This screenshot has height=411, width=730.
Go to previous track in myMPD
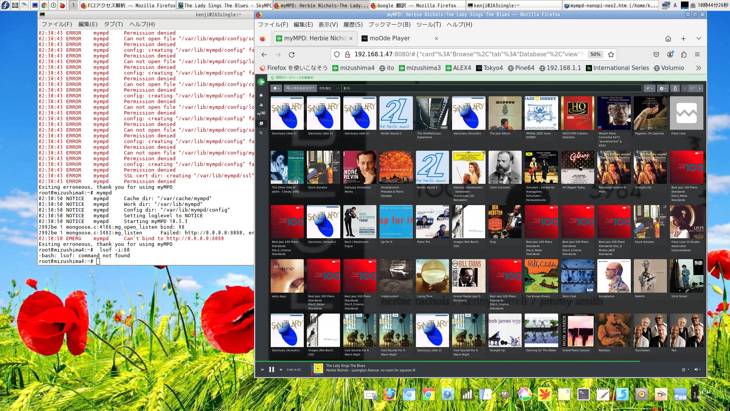pos(262,370)
